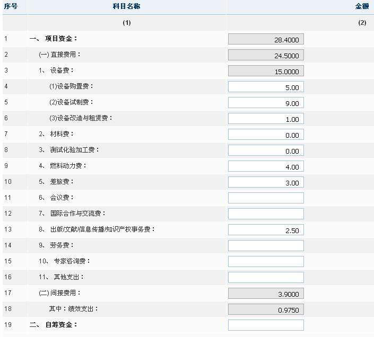Select the 3、测试化验加工费 label
Viewport: 374px width, 337px height.
pos(69,150)
